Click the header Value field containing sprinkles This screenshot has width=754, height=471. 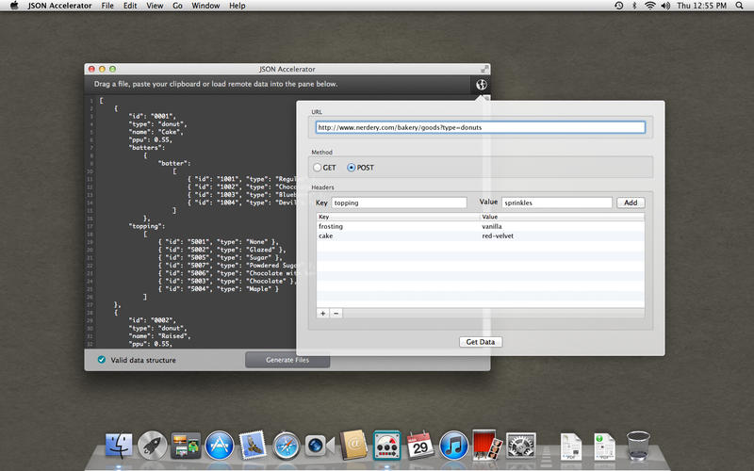(x=557, y=203)
